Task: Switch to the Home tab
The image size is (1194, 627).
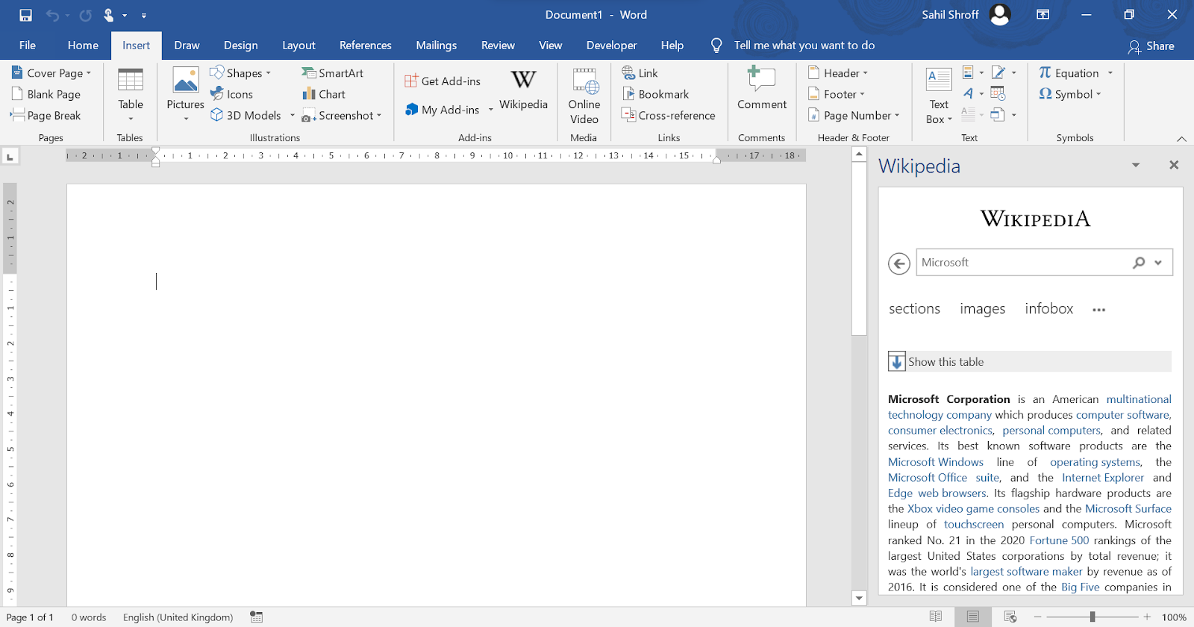Action: 83,46
